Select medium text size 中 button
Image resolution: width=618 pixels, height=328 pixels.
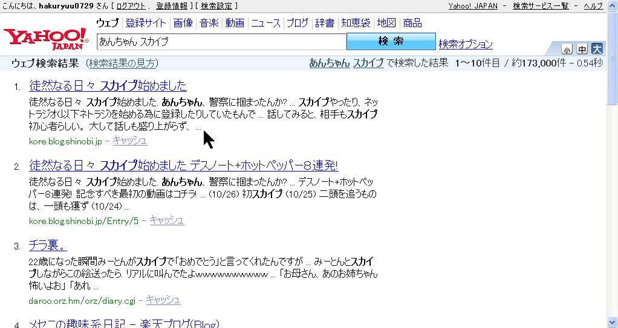(x=582, y=49)
